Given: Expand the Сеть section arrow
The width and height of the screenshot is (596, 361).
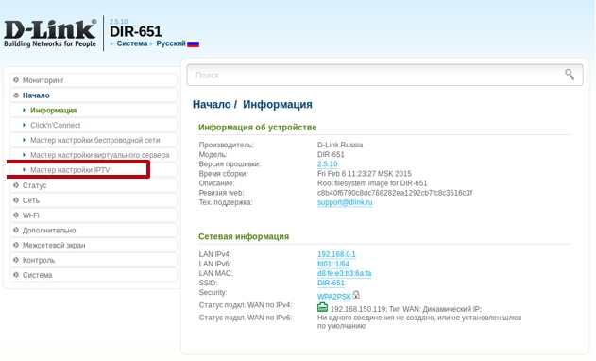Looking at the screenshot, I should point(15,200).
